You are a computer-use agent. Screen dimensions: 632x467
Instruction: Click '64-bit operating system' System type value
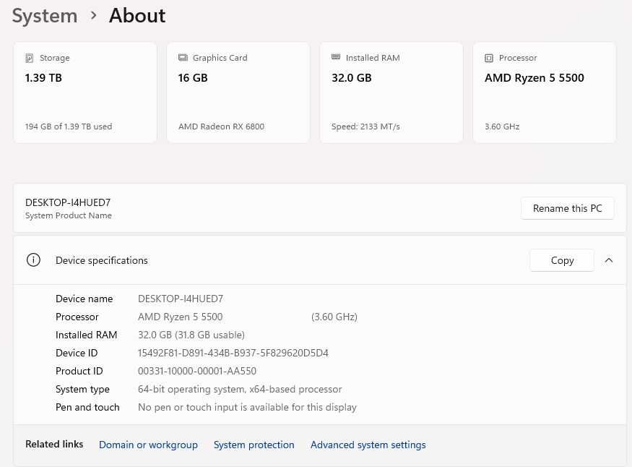tap(240, 389)
